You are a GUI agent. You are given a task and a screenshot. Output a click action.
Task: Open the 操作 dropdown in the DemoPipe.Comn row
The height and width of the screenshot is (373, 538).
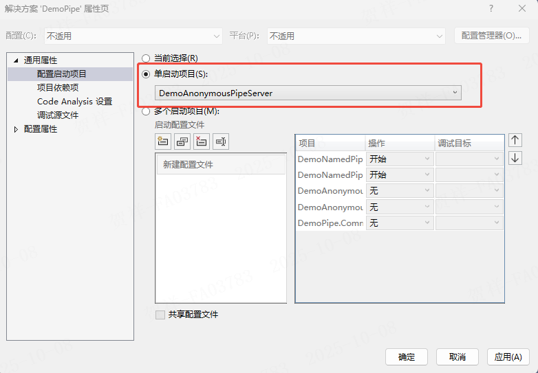click(x=400, y=223)
